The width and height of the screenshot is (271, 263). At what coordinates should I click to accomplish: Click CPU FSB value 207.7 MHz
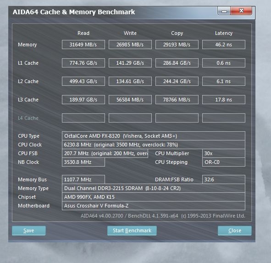point(105,153)
